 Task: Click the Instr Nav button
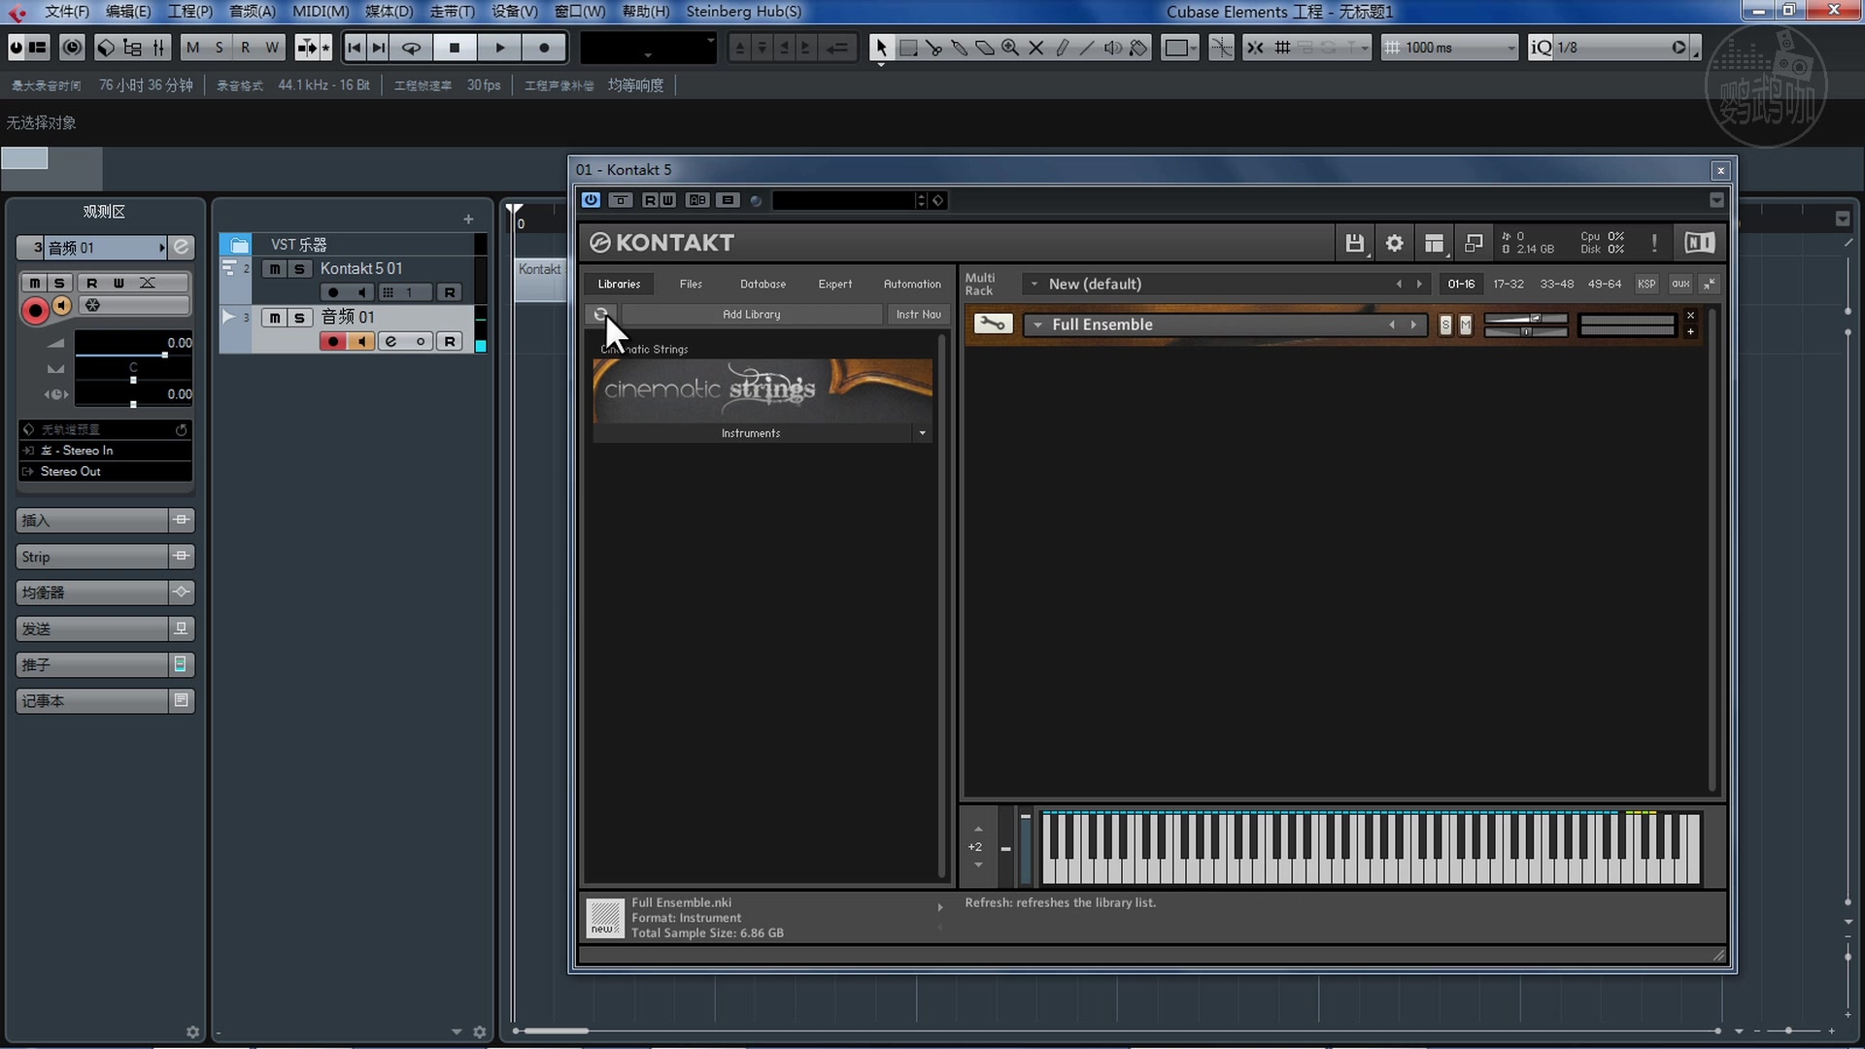(918, 314)
